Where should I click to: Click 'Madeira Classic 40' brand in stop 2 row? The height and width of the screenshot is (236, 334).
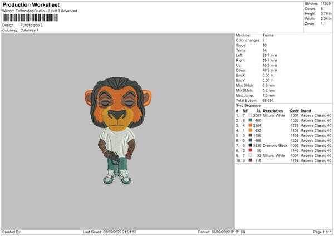[316, 121]
